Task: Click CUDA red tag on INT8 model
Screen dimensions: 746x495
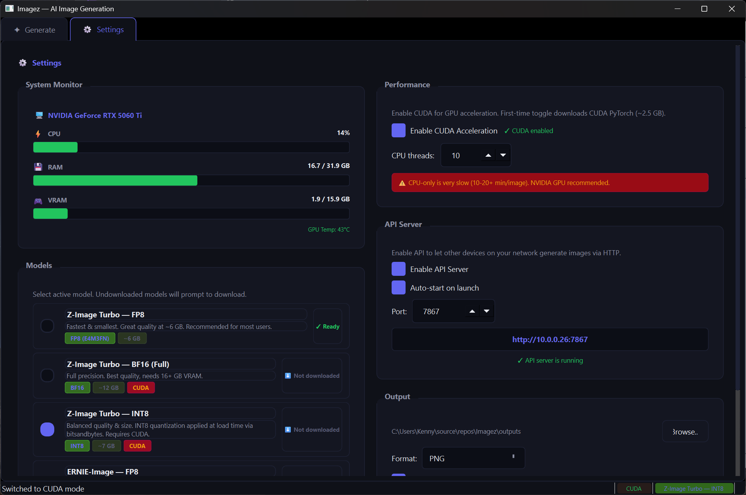Action: click(x=137, y=446)
